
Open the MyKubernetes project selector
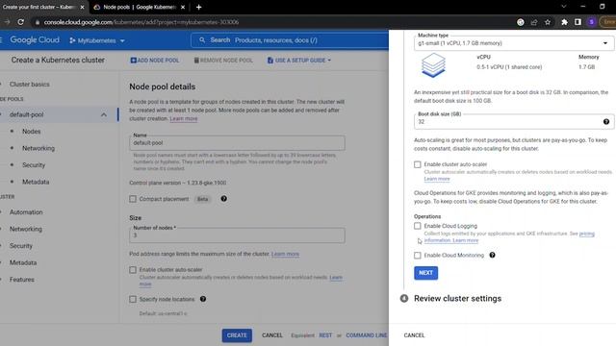tap(97, 40)
